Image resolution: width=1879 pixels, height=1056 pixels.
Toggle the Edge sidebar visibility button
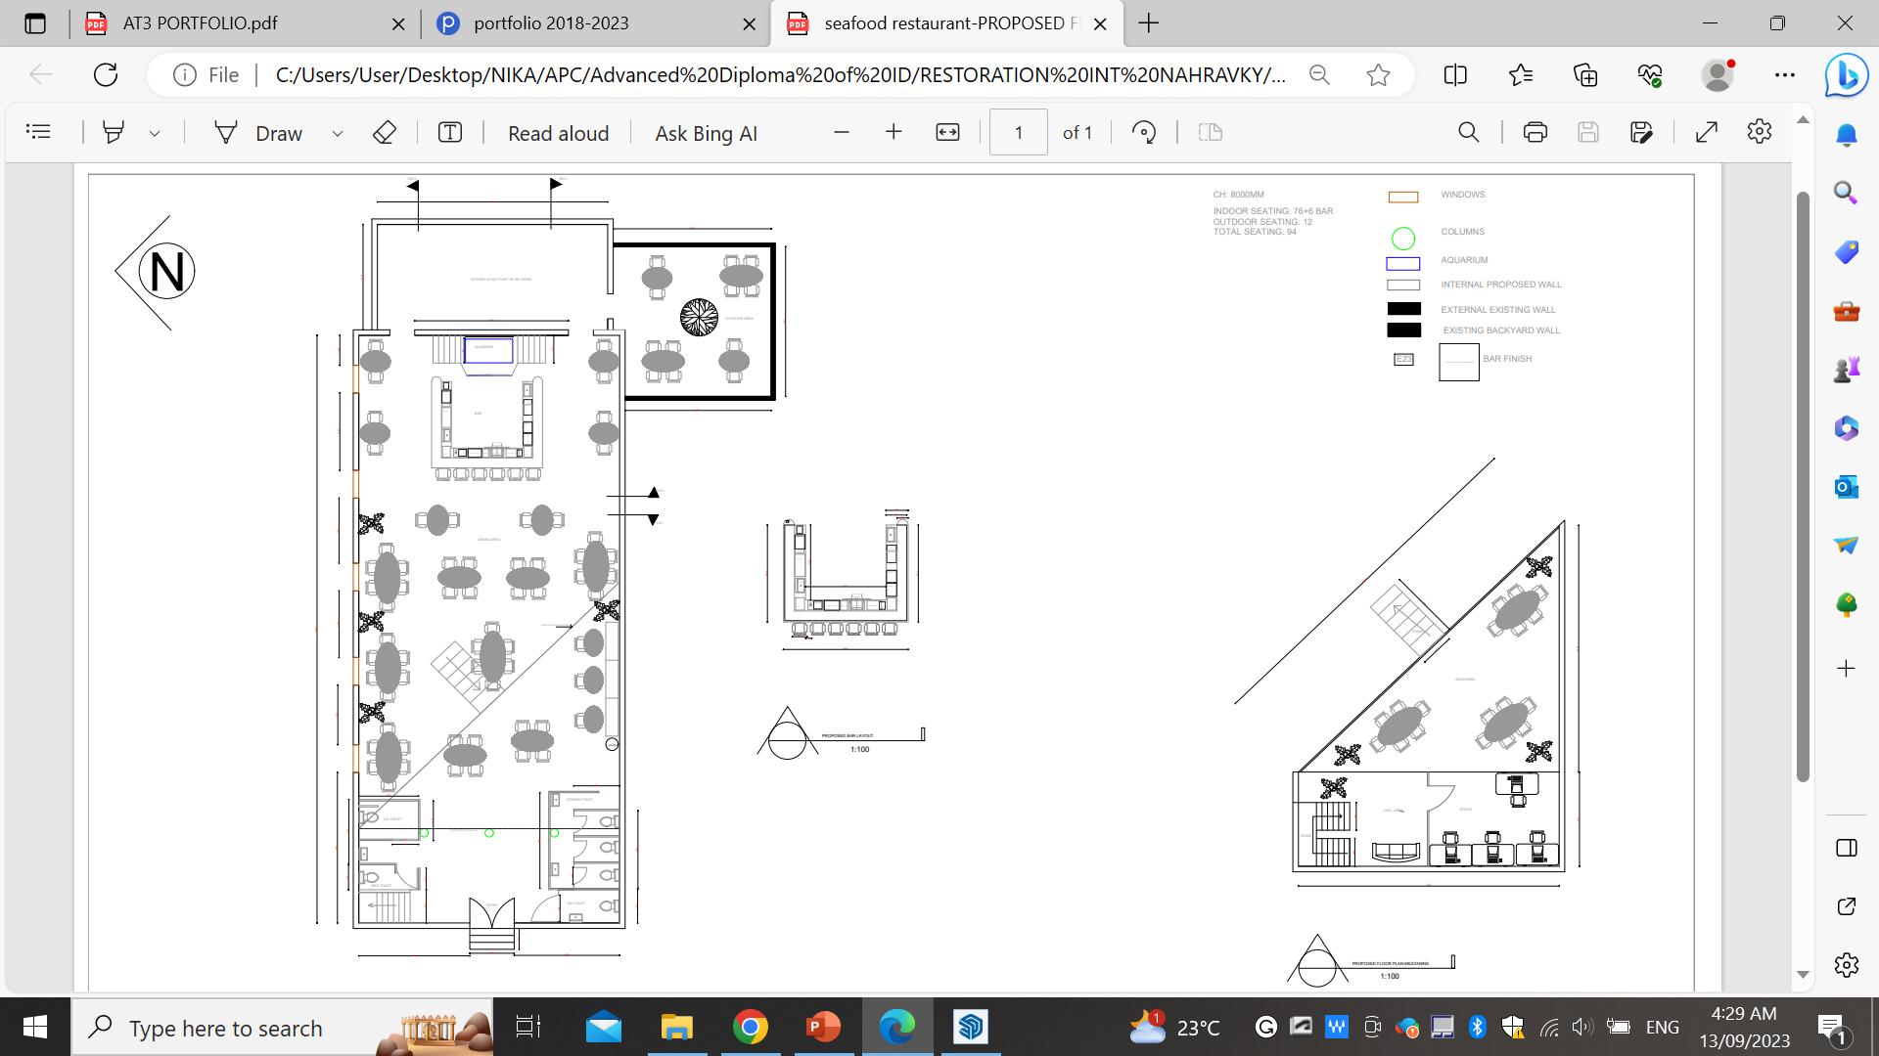tap(1846, 848)
